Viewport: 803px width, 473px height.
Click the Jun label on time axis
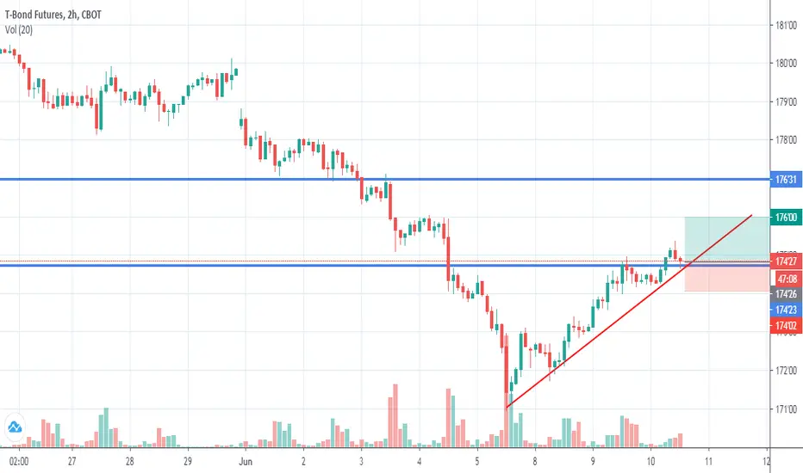(246, 462)
